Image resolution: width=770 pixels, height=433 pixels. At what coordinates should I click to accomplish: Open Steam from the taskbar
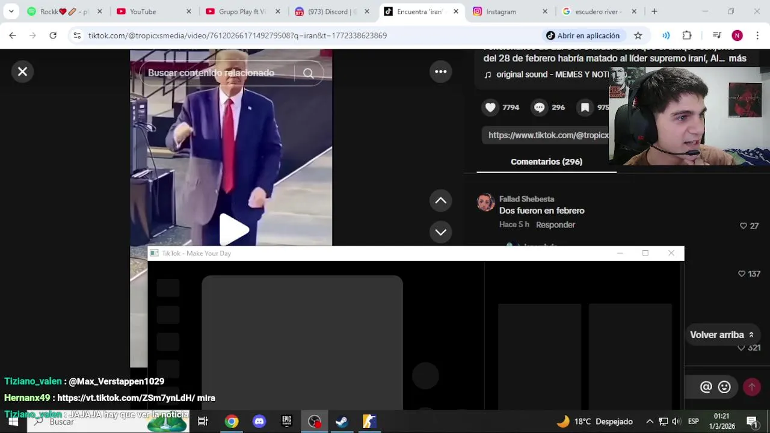[x=342, y=422]
